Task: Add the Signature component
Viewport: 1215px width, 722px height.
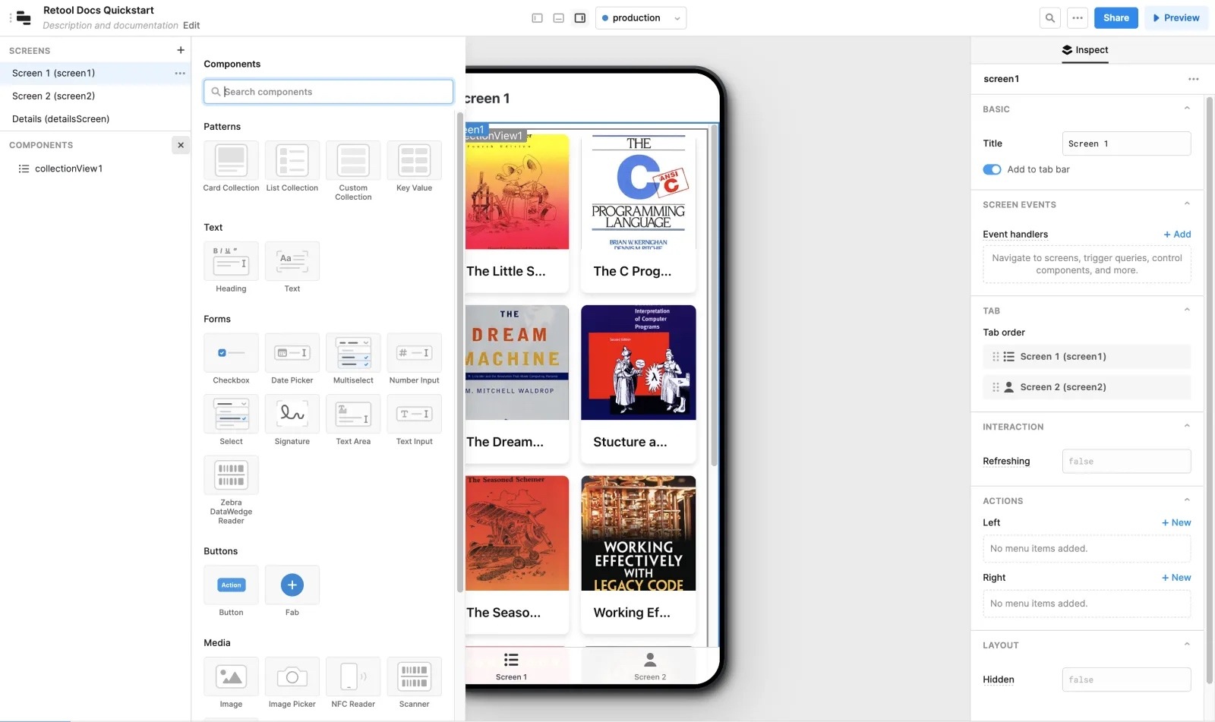Action: (x=292, y=414)
